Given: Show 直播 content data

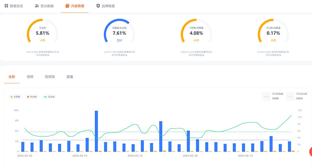Looking at the screenshot, I should pos(70,77).
